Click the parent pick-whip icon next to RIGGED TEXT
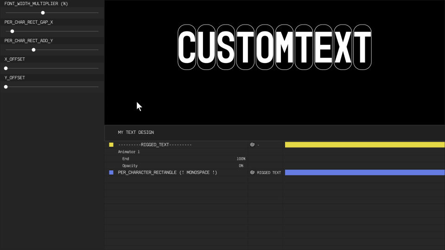The image size is (445, 250). tap(252, 172)
